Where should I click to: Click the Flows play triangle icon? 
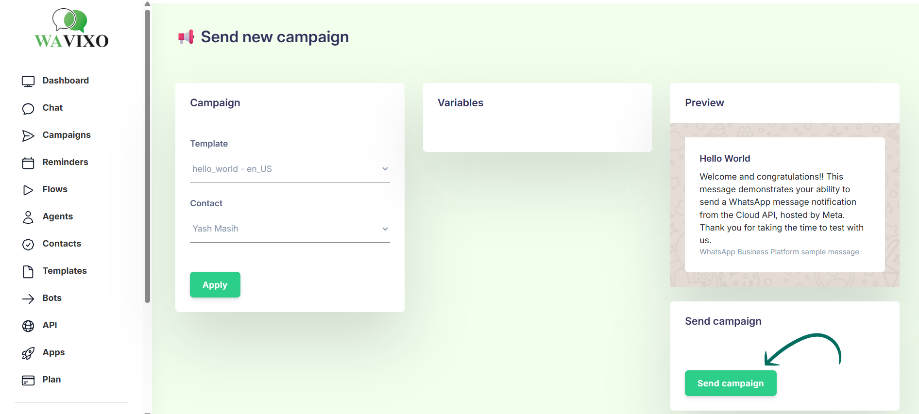[28, 190]
